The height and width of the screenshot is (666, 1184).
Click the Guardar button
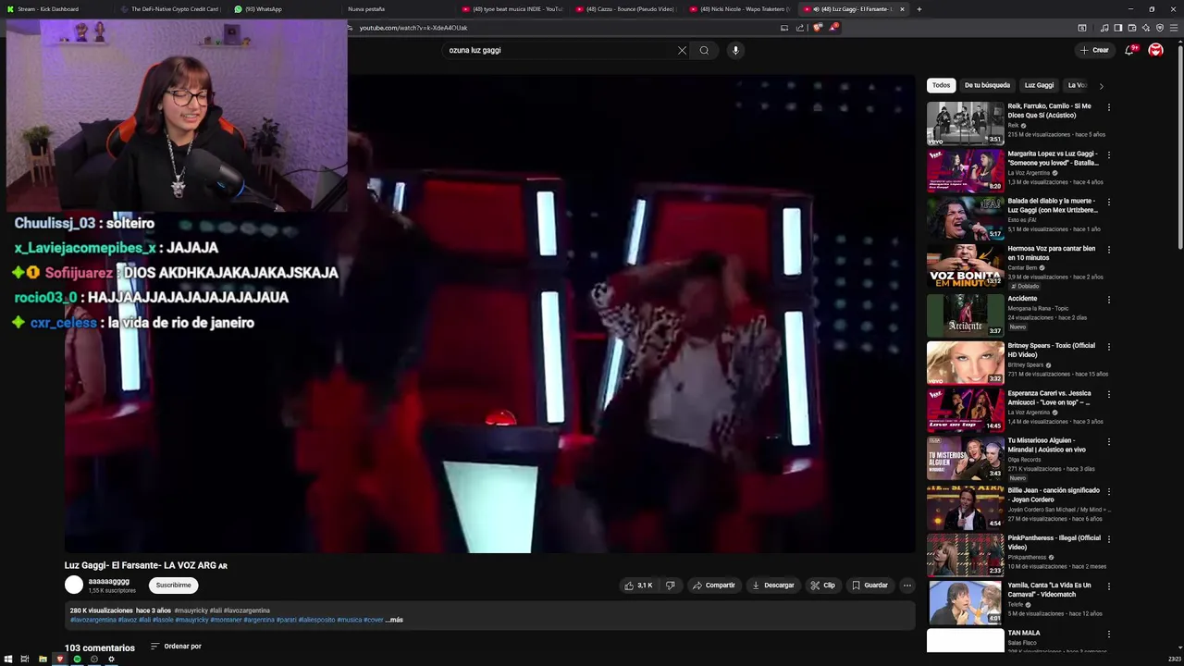(x=869, y=585)
